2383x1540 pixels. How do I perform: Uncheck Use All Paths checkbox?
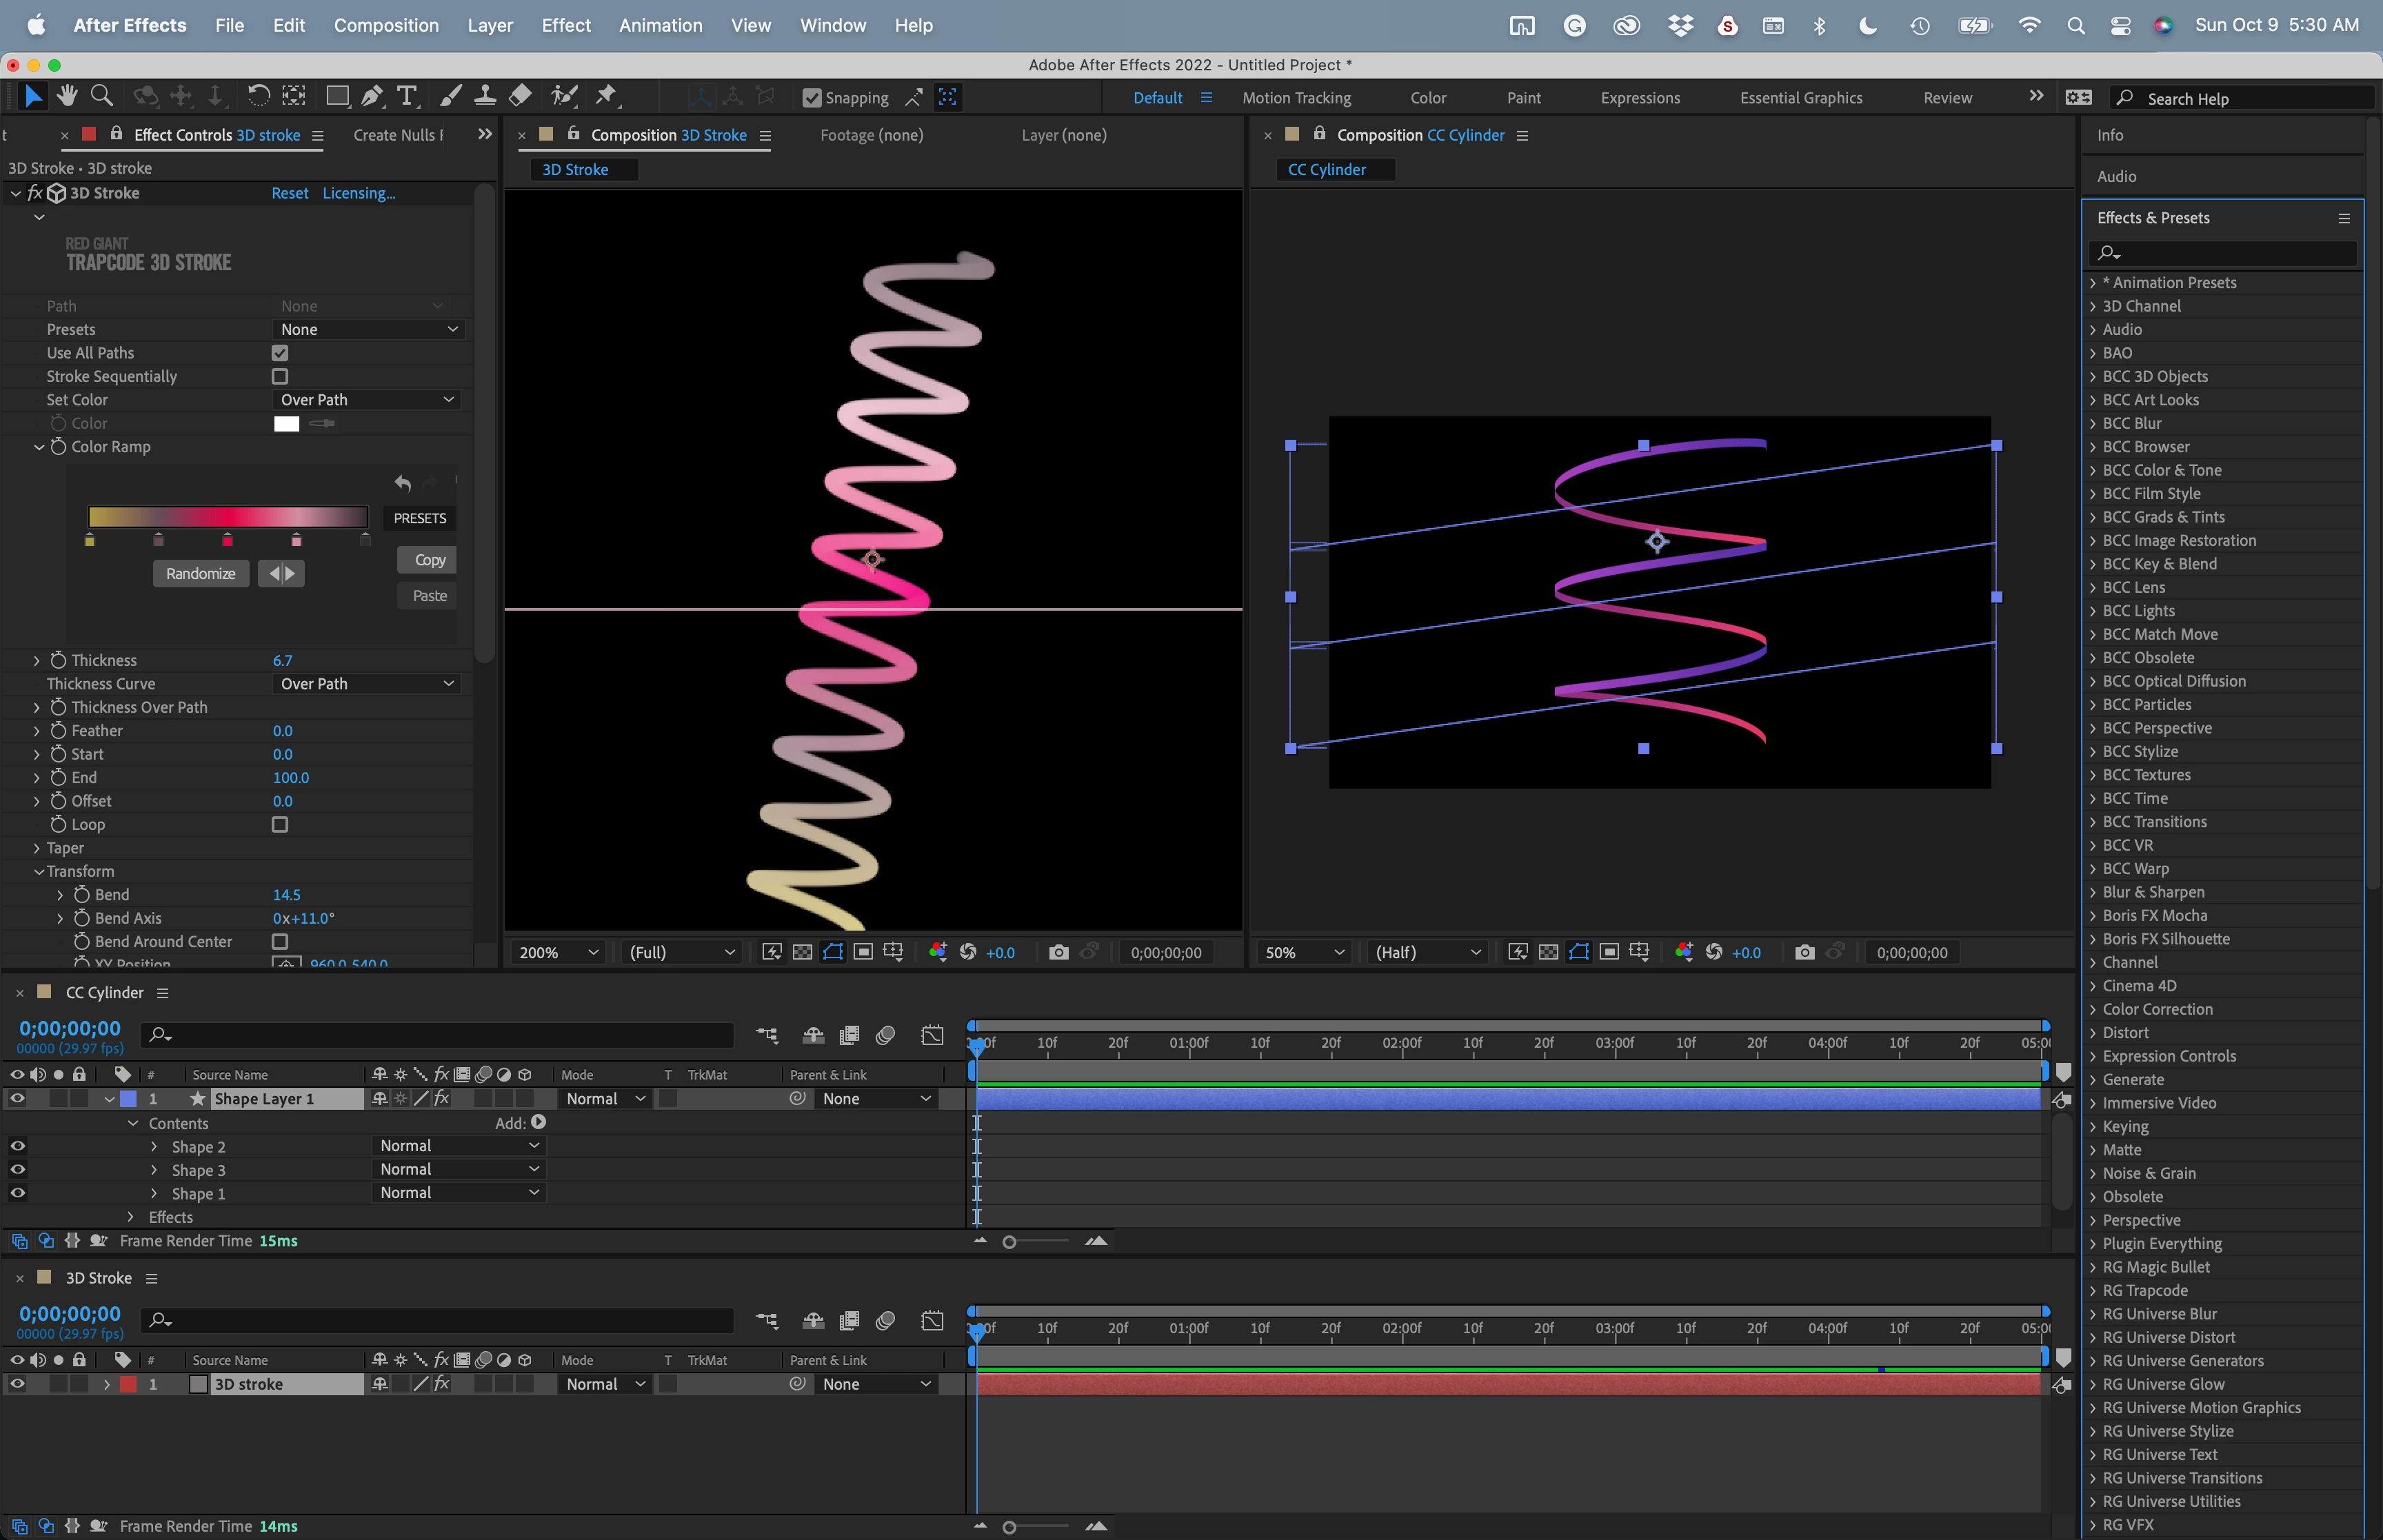[280, 353]
